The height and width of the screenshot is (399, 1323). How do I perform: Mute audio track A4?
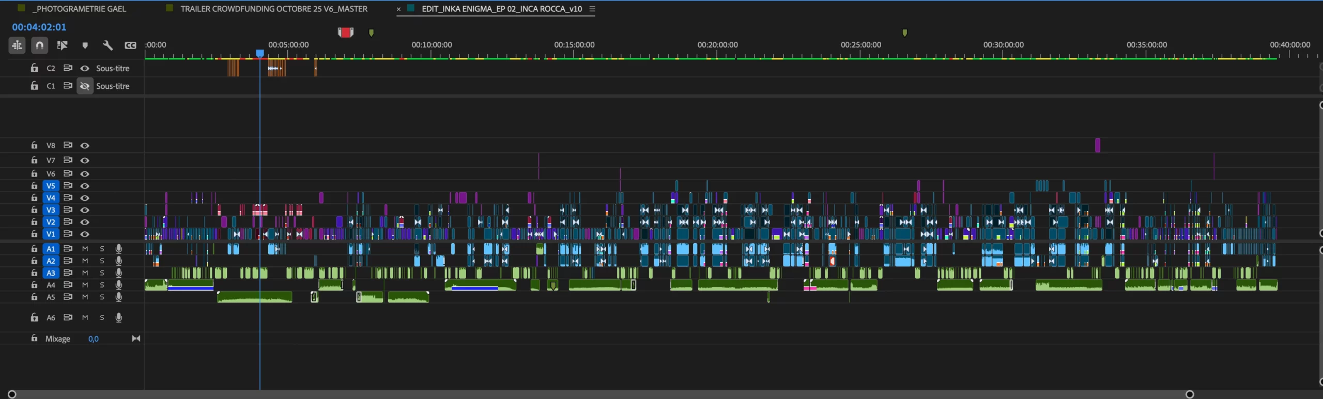point(85,285)
